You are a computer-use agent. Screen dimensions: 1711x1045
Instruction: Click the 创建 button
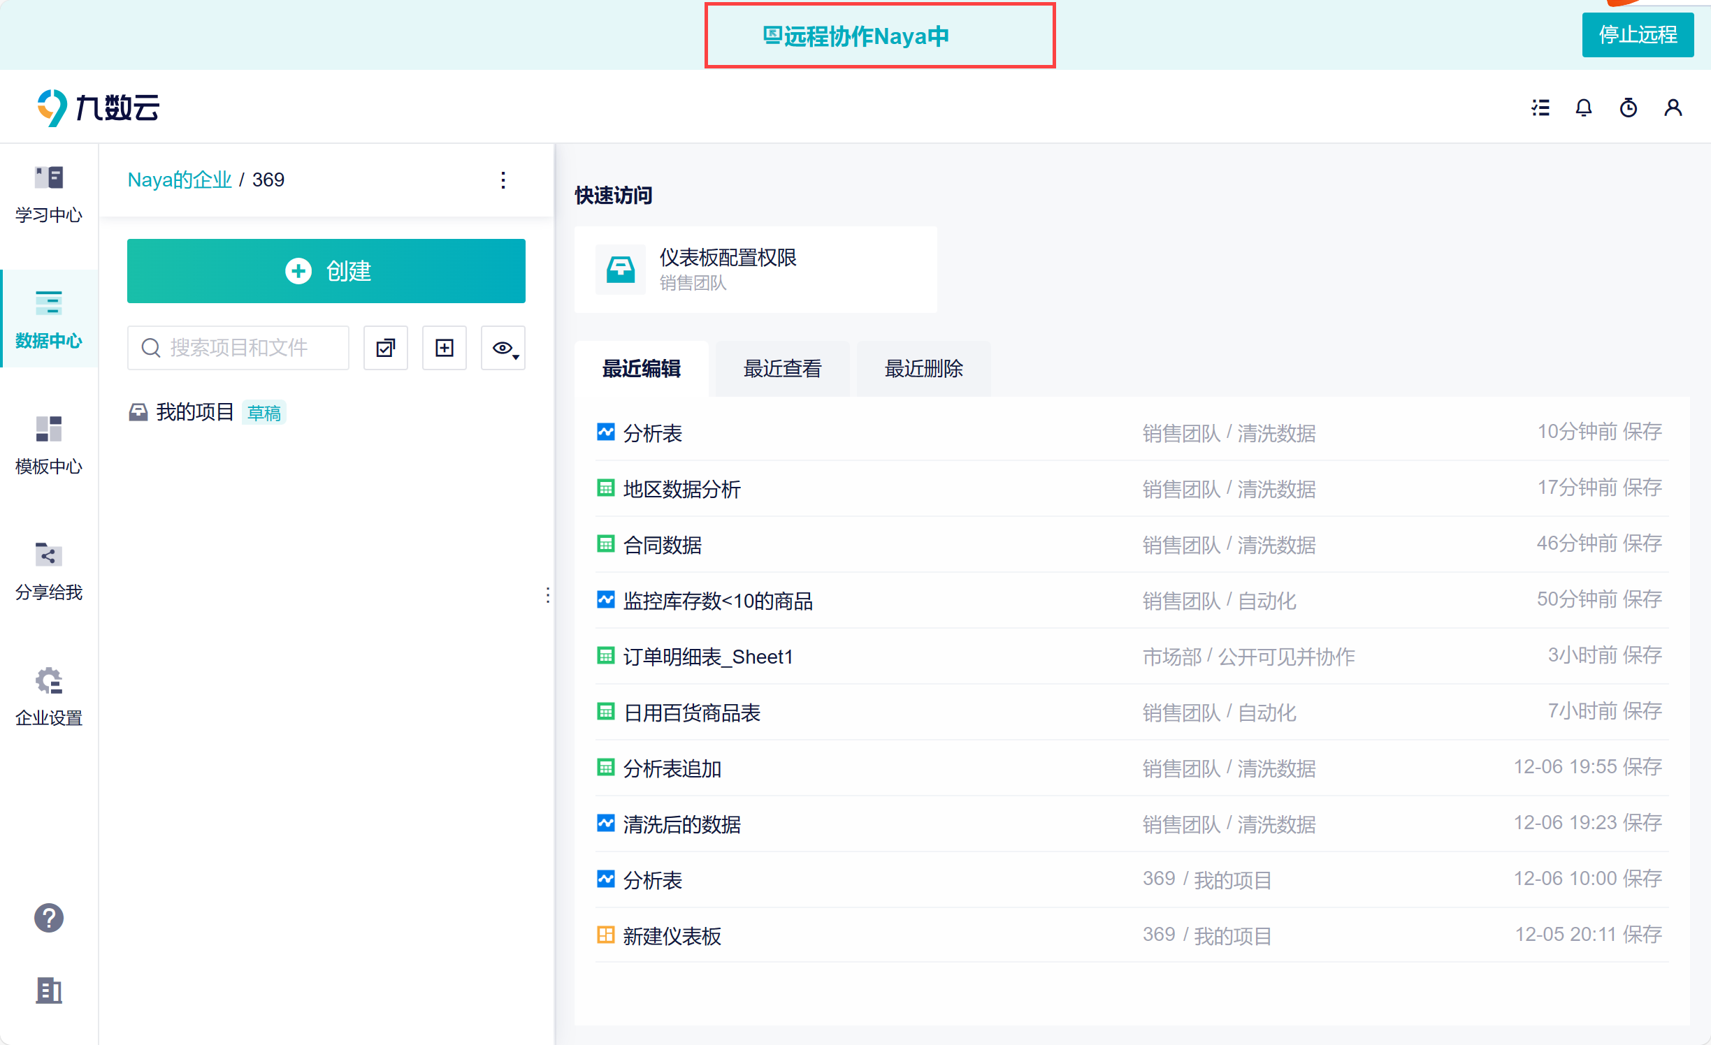[326, 271]
